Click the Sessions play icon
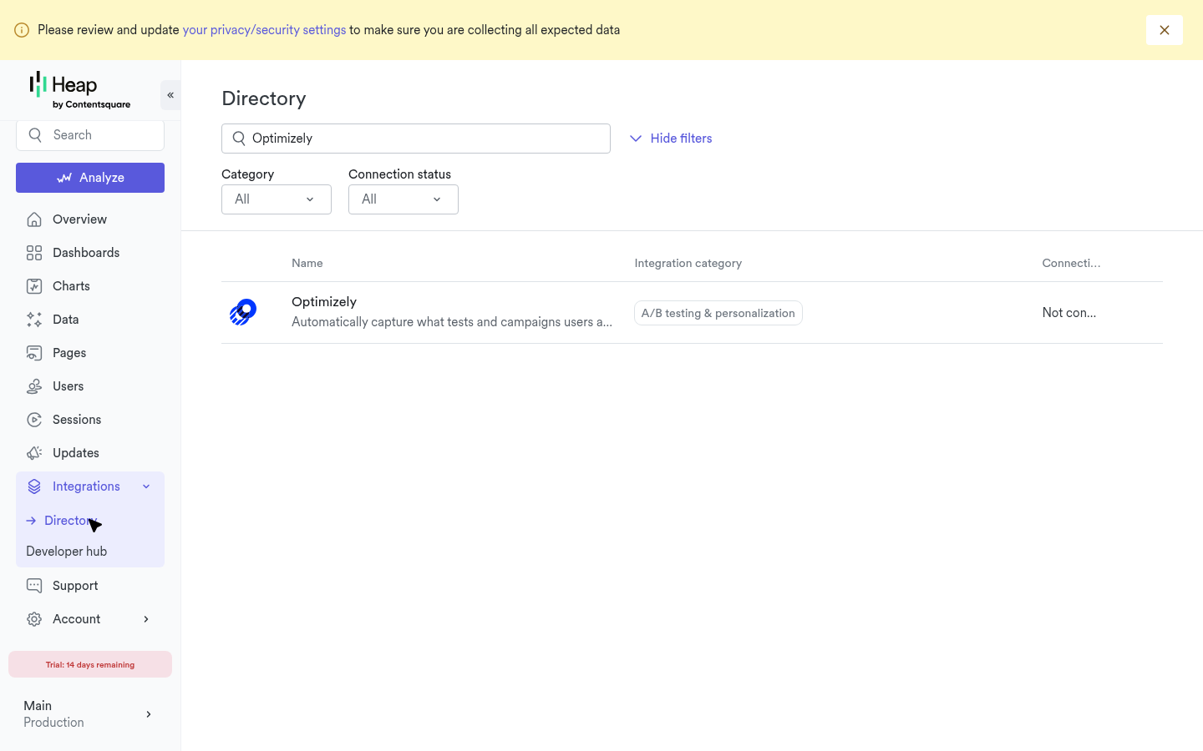The width and height of the screenshot is (1203, 751). click(x=34, y=420)
